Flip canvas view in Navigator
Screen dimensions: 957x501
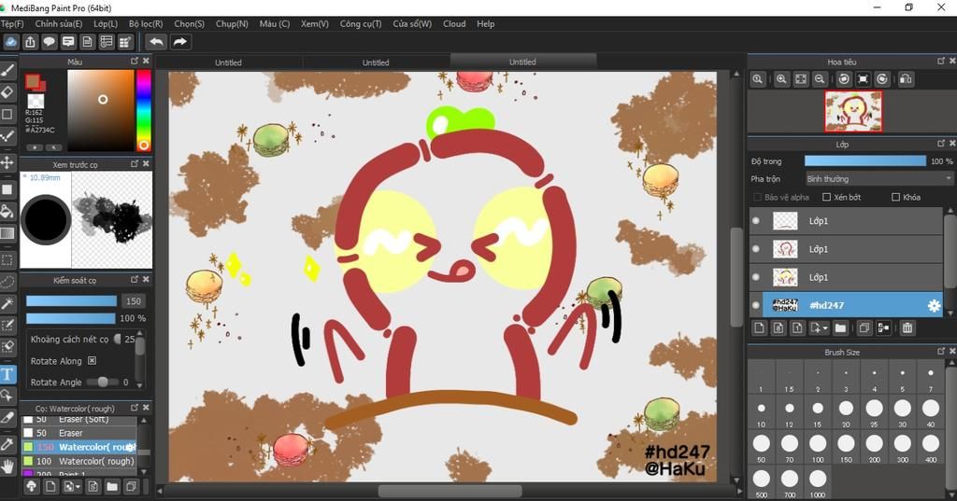(x=907, y=79)
